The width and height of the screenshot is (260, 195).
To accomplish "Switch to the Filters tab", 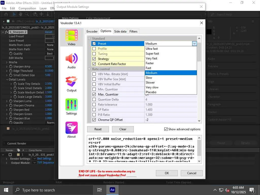I will 133,31.
